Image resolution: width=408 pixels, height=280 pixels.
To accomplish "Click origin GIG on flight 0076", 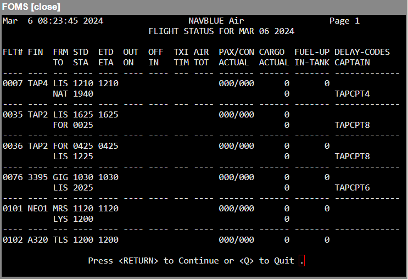I will [60, 177].
